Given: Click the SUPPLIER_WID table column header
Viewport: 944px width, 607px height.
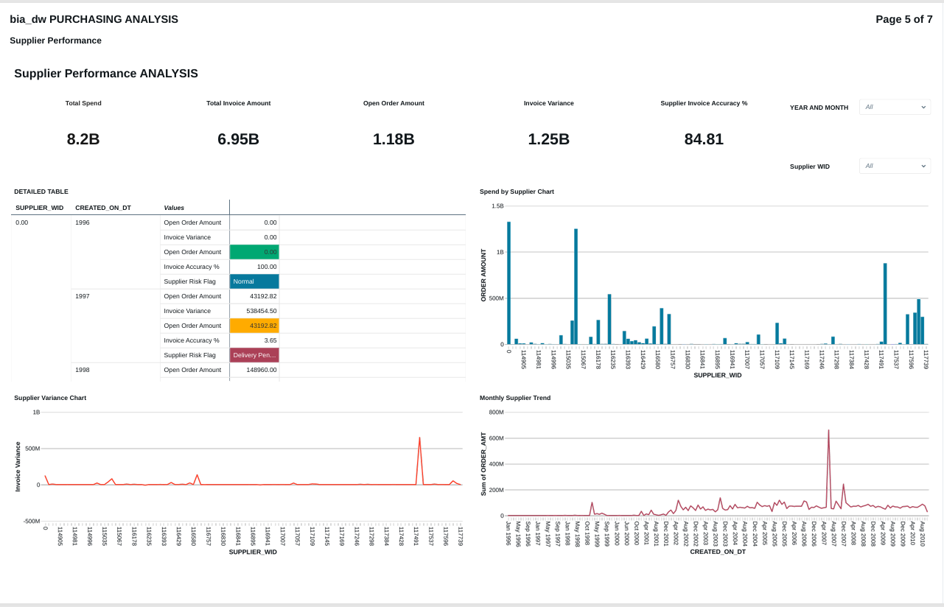Looking at the screenshot, I should coord(40,208).
